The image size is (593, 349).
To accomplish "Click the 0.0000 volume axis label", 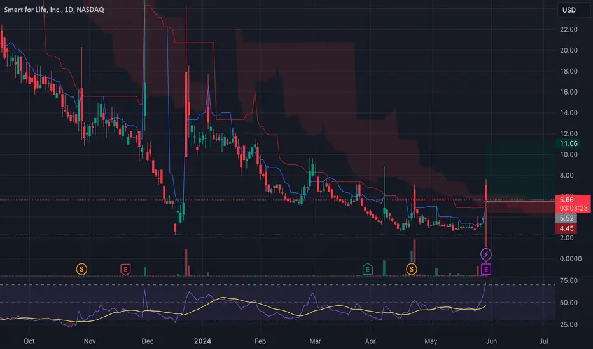I will (x=571, y=258).
